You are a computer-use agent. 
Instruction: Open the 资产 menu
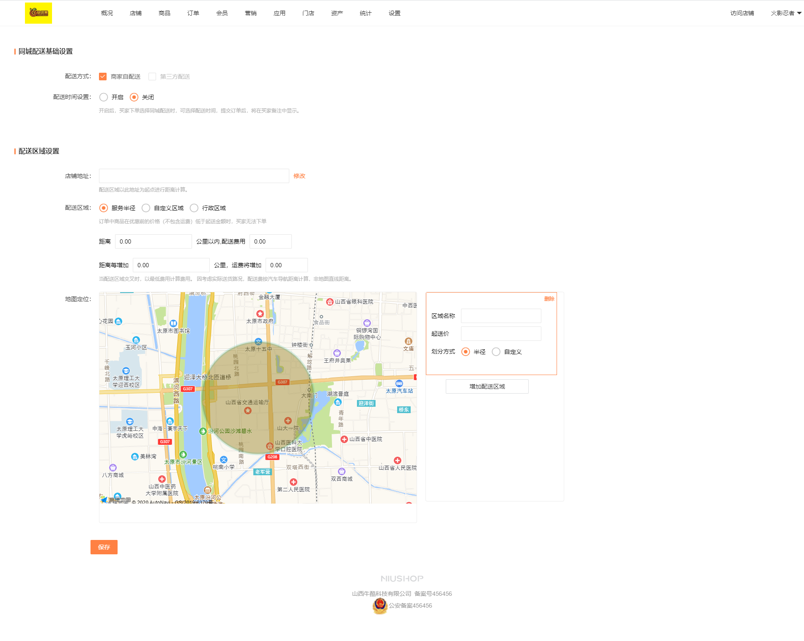pos(337,13)
